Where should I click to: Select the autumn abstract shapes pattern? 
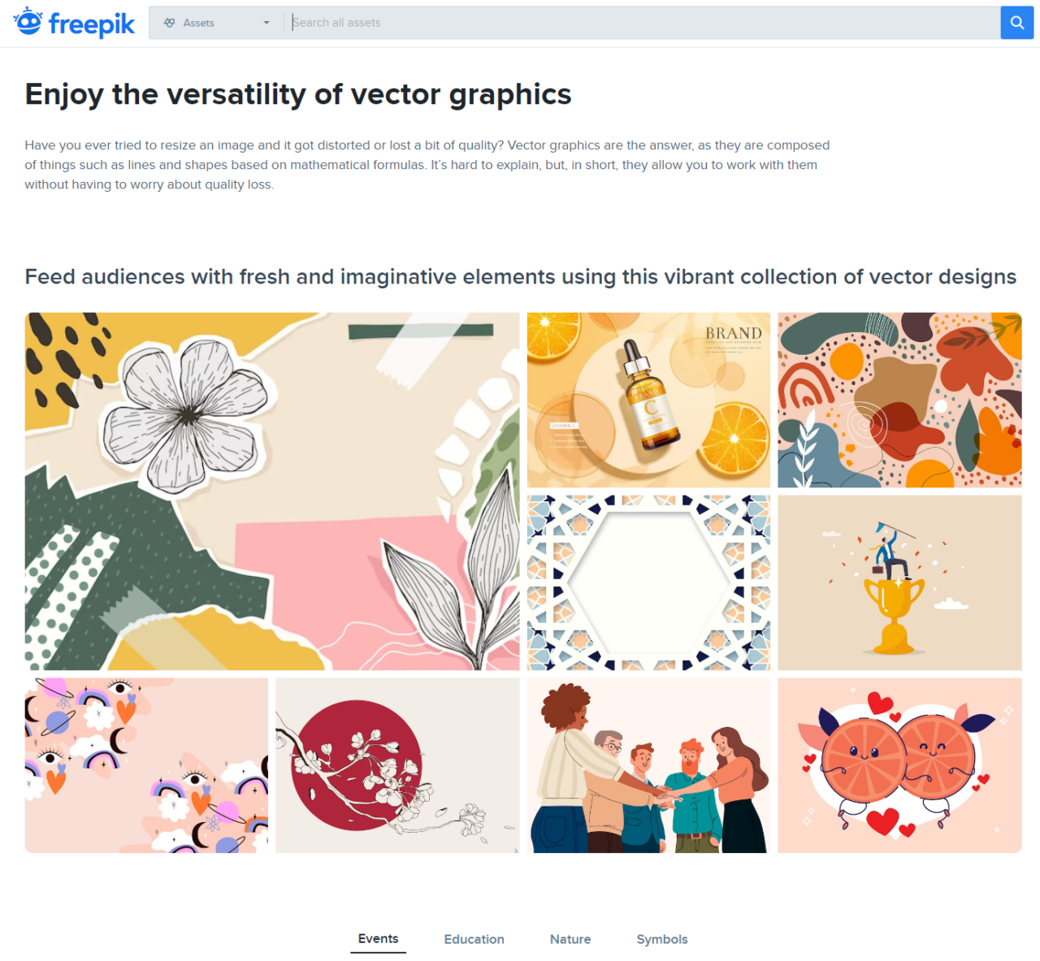pos(899,400)
